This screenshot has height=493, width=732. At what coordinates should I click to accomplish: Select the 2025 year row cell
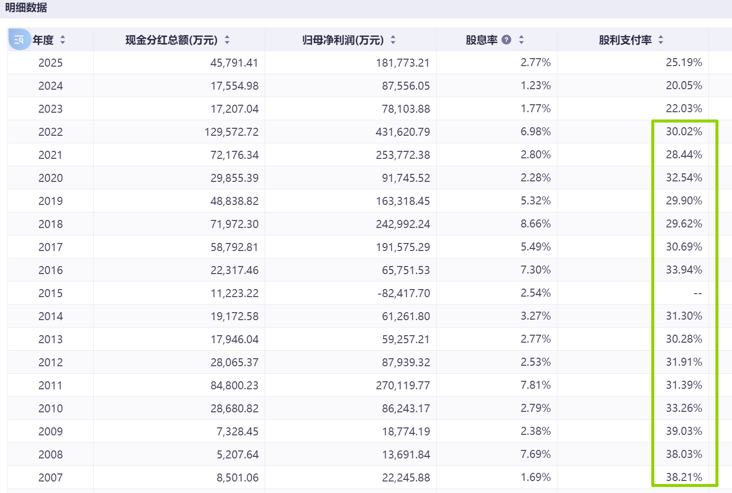(51, 63)
